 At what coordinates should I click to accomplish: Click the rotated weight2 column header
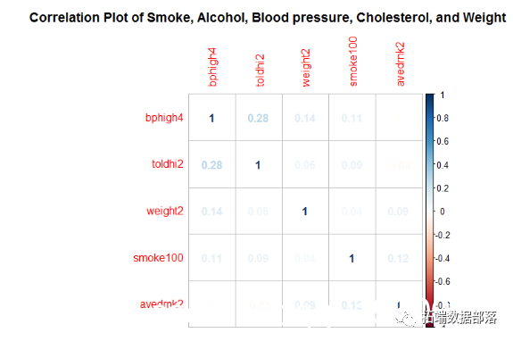pos(306,68)
